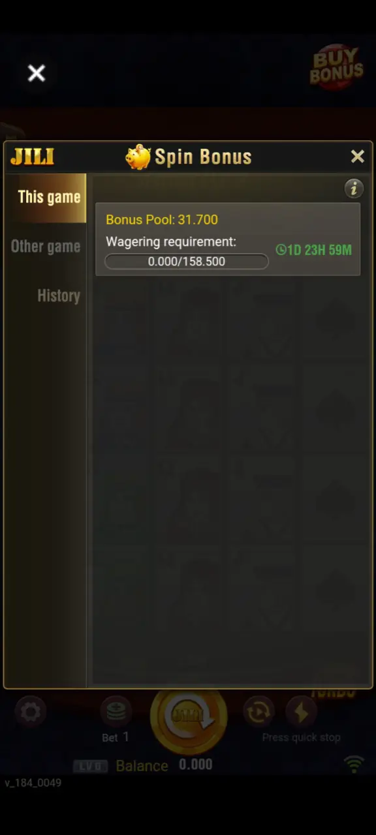
Task: Tap the Wi-Fi signal indicator
Action: click(354, 764)
